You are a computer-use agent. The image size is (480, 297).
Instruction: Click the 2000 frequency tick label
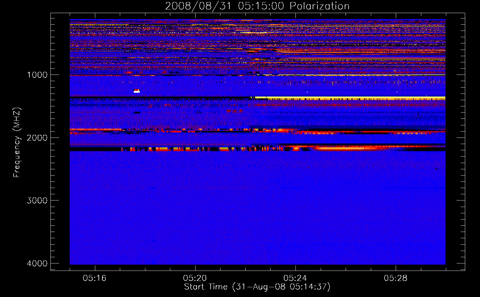coord(37,138)
